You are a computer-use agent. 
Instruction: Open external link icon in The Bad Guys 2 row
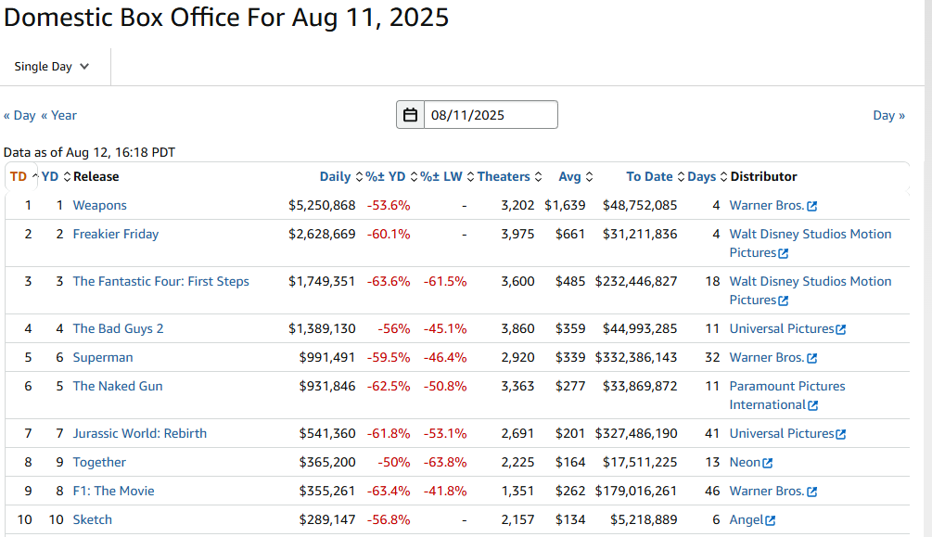click(x=840, y=329)
